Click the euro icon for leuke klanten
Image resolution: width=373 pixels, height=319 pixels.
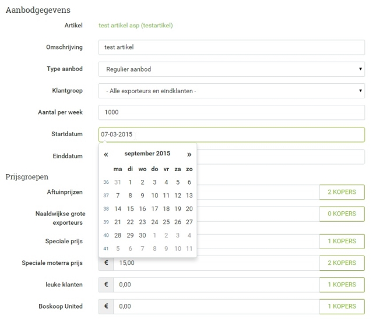(x=105, y=285)
